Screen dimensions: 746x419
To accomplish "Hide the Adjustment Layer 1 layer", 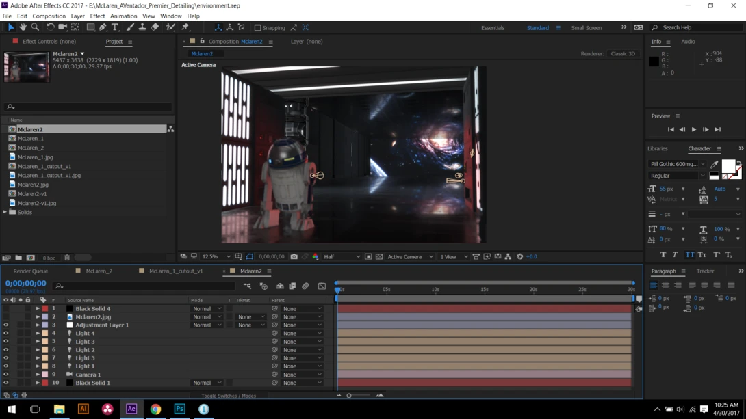I will coord(5,325).
